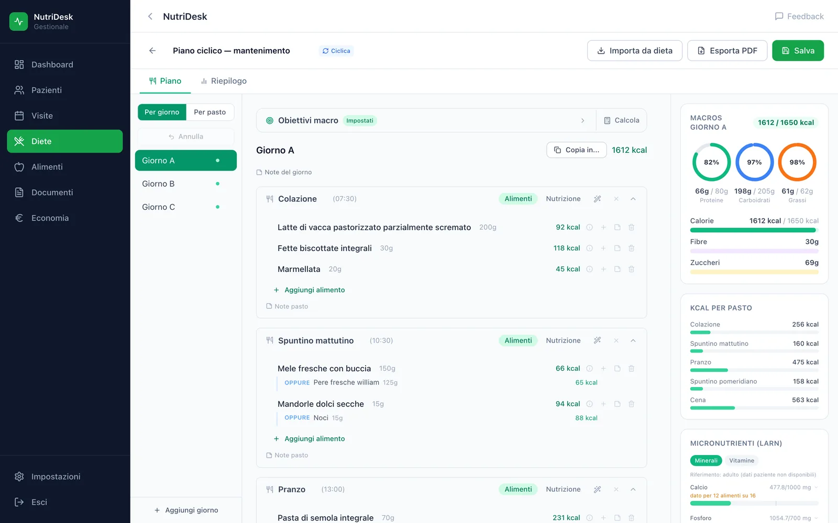Collapse the Spuntino mattutino meal card

click(x=633, y=340)
